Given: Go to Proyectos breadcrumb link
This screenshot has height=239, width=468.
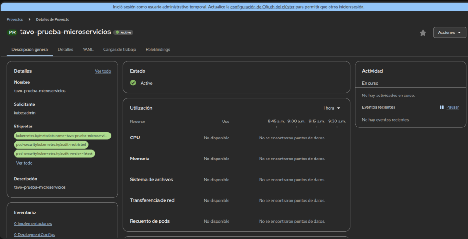Looking at the screenshot, I should point(15,19).
